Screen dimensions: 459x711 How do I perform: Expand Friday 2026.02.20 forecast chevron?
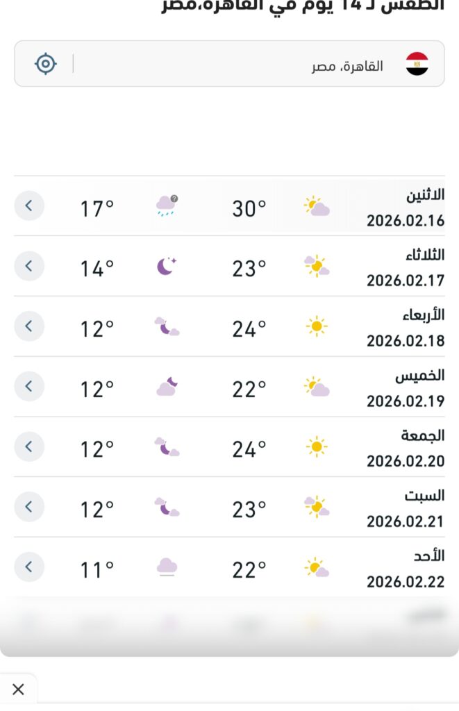tap(29, 446)
